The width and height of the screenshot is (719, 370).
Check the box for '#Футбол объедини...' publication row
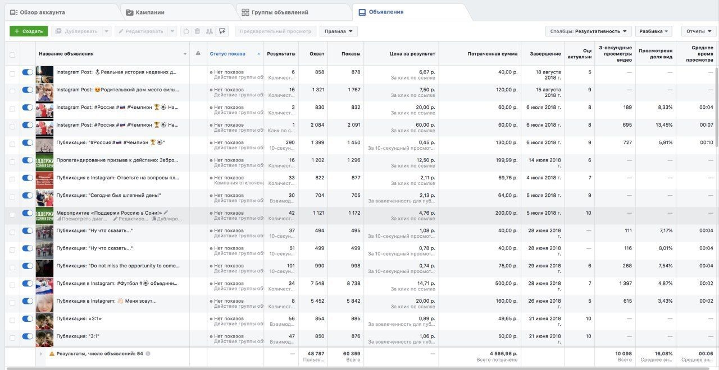12,284
